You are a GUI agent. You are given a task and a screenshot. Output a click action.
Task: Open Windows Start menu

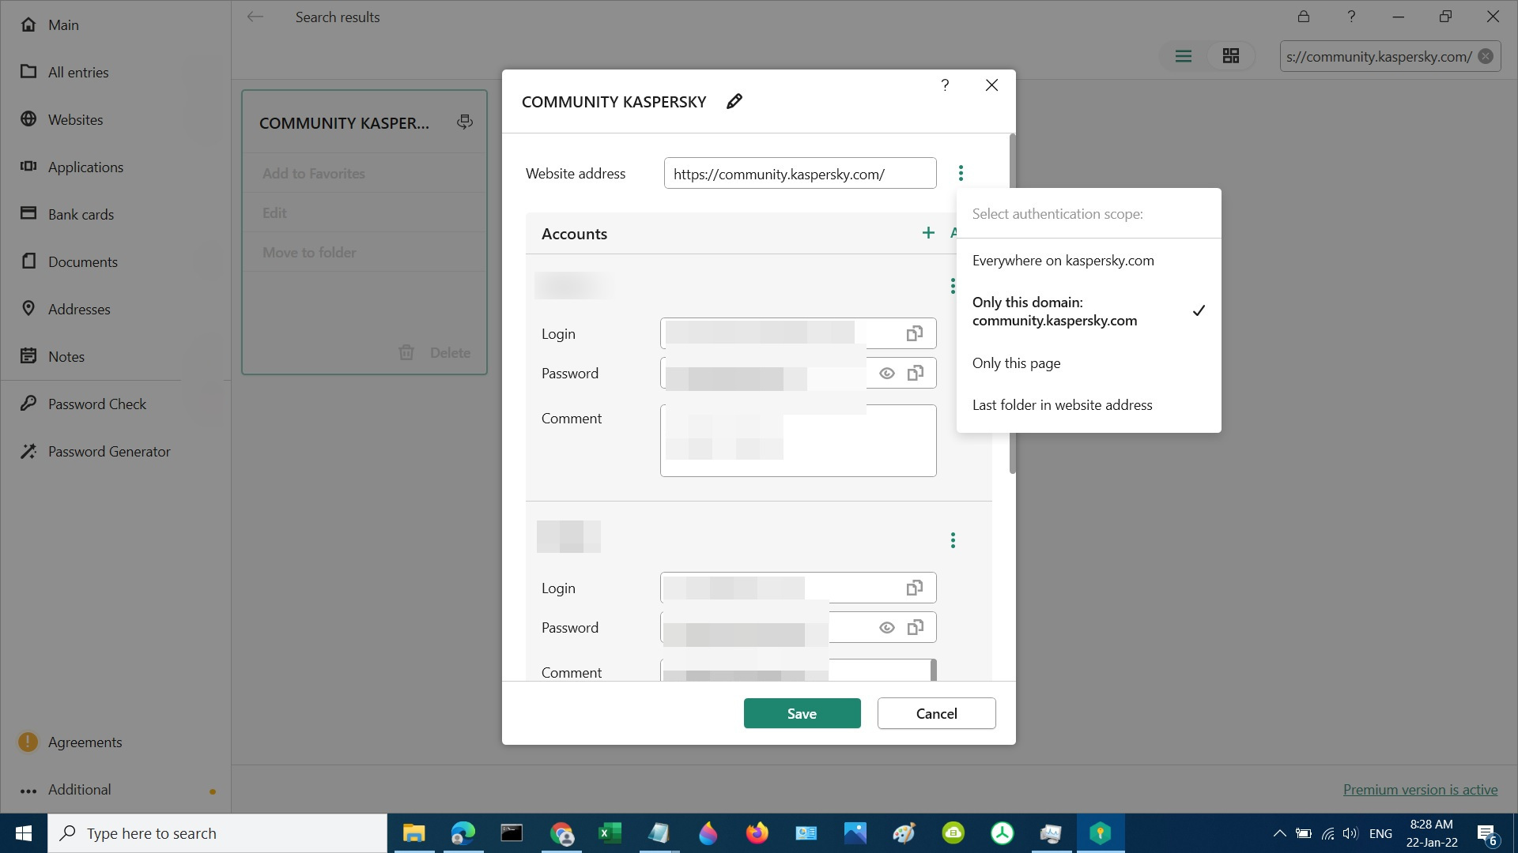tap(24, 833)
